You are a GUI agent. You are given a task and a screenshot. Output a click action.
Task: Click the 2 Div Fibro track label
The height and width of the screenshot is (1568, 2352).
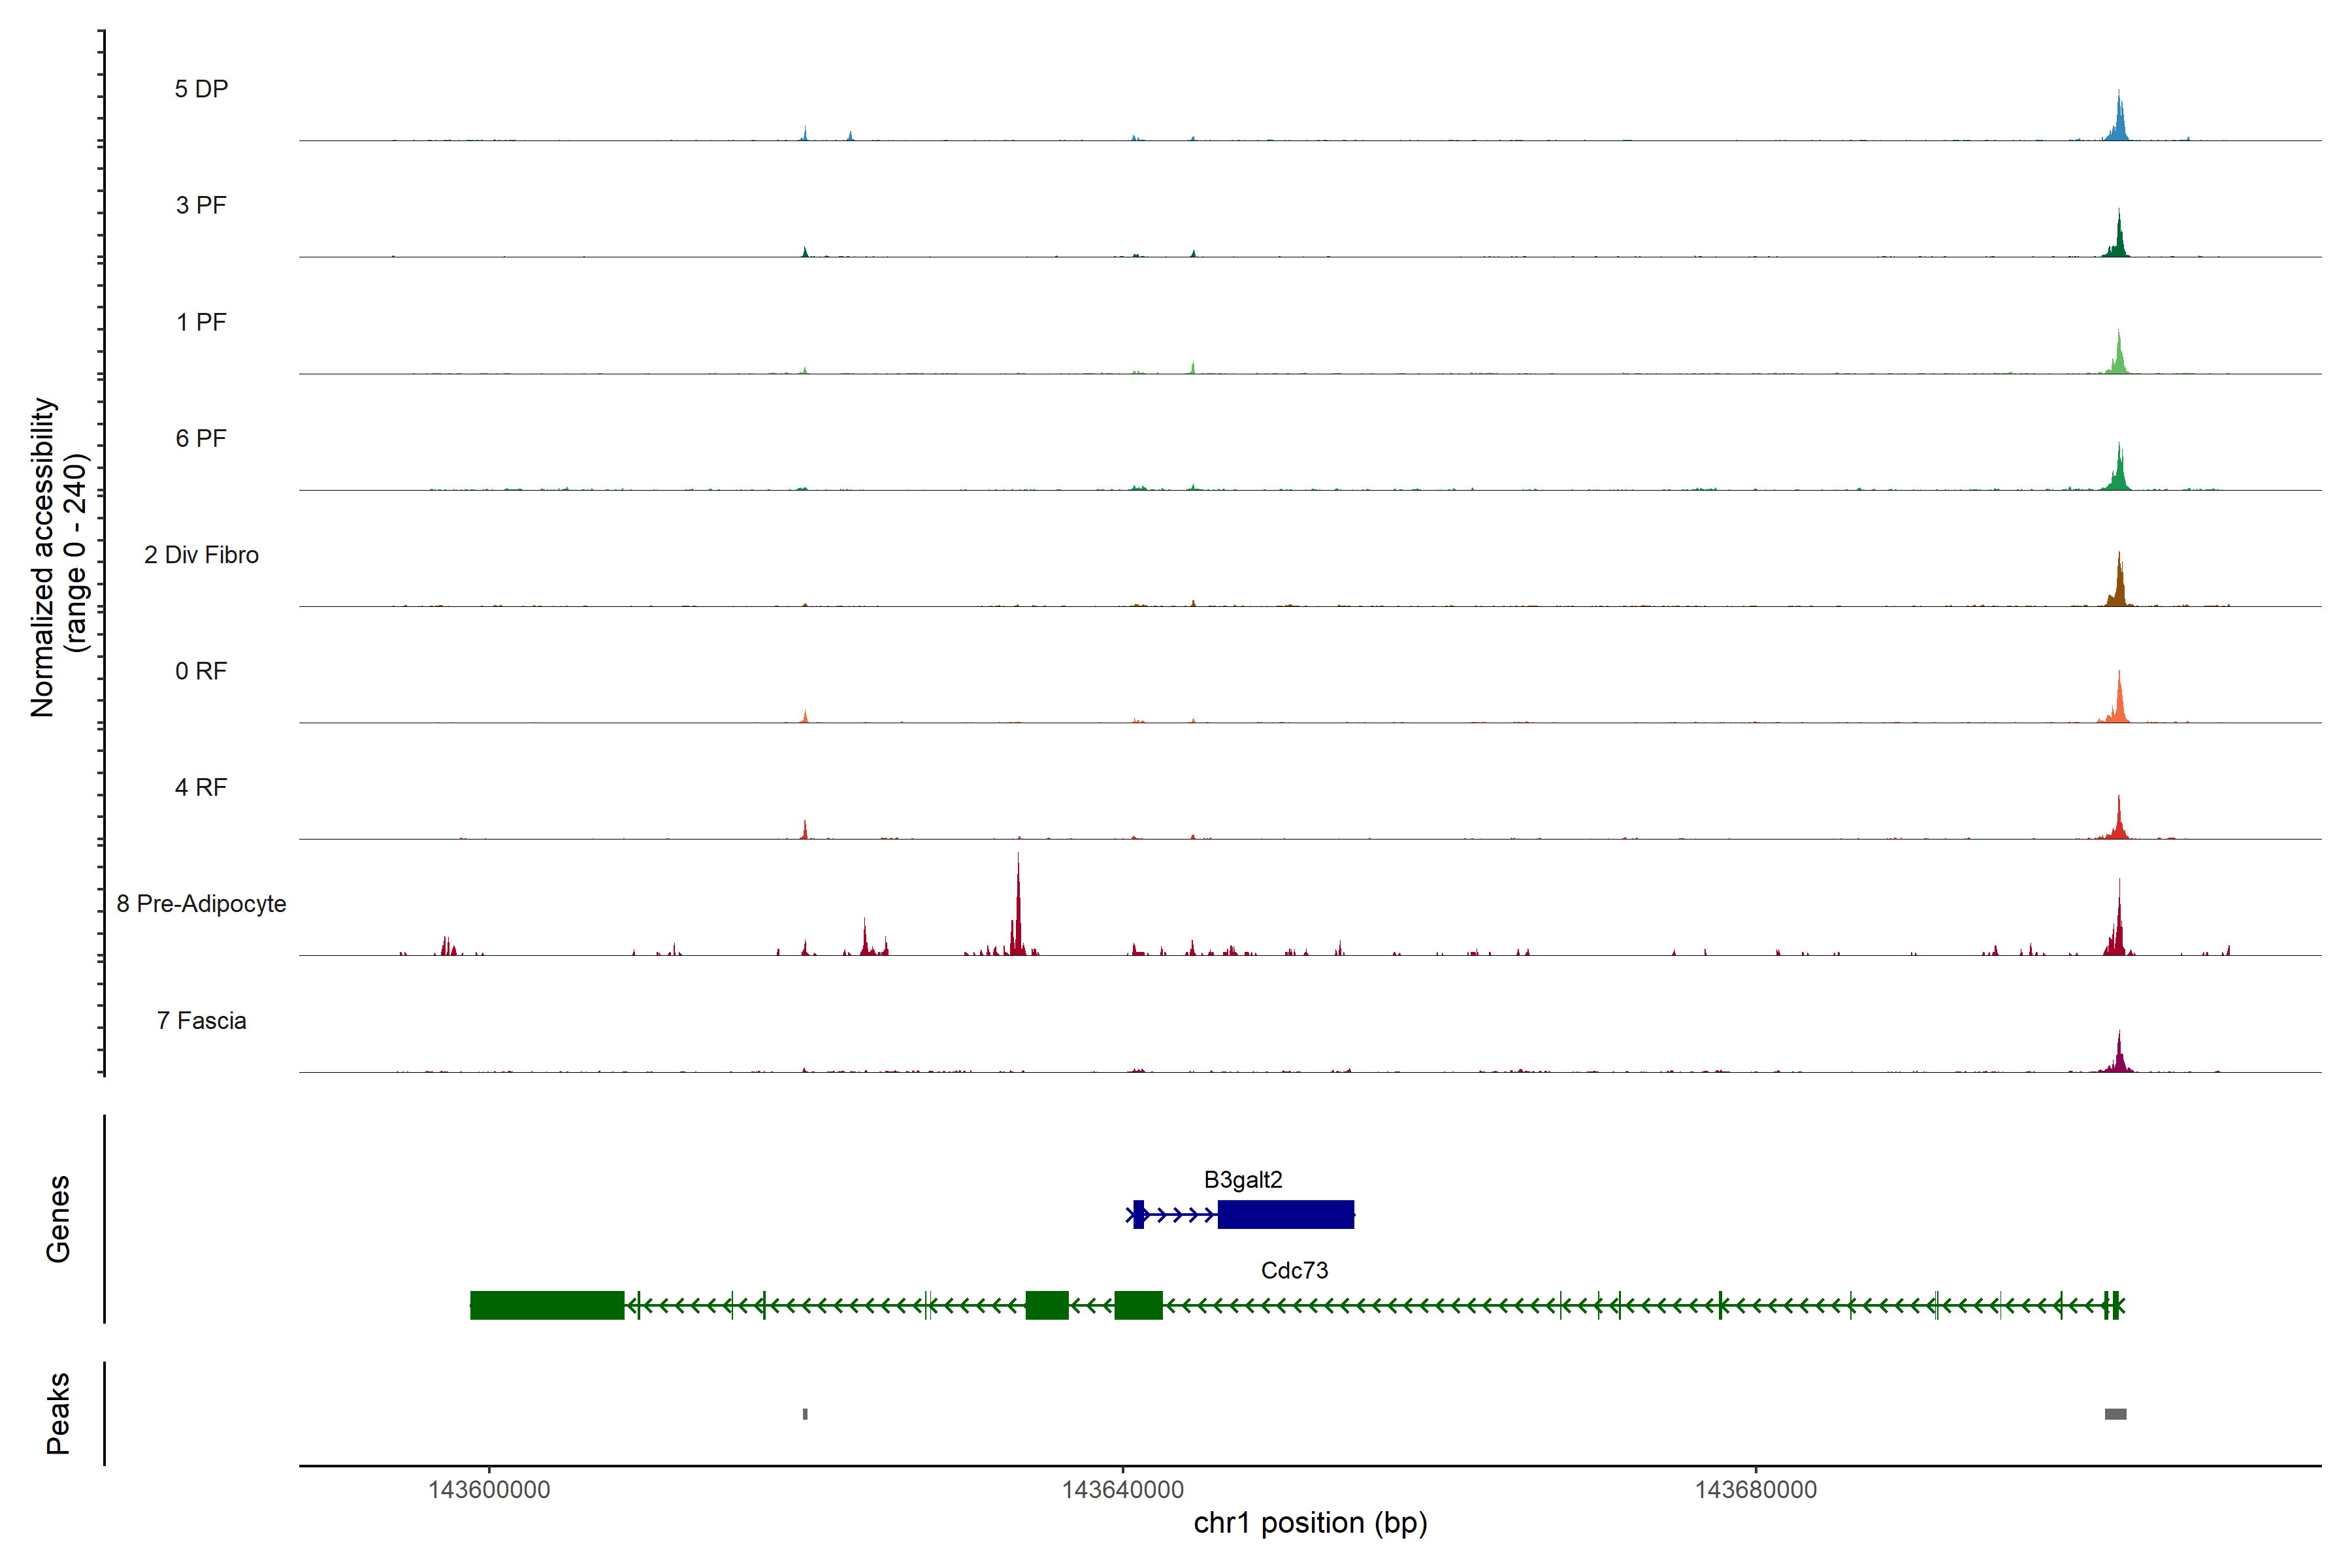201,555
